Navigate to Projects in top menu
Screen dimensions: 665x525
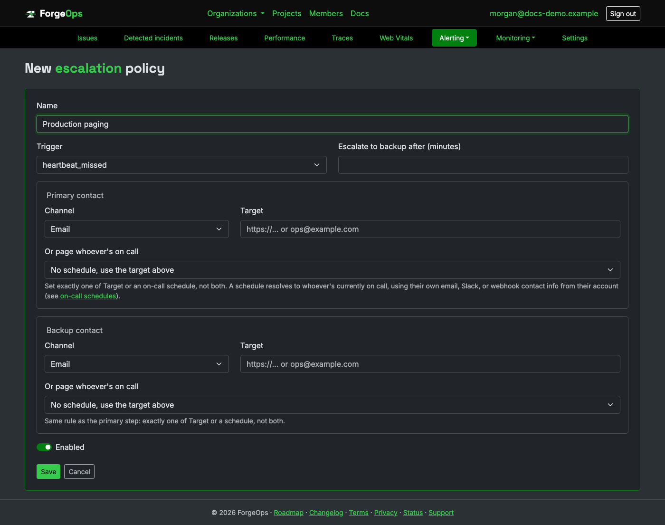[286, 13]
